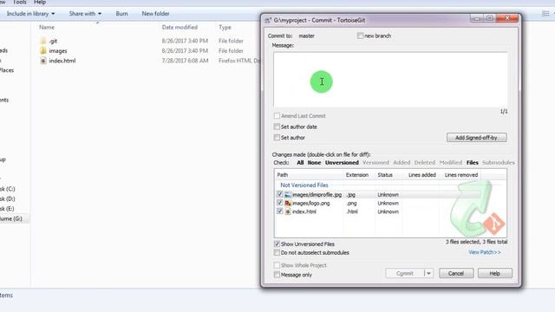Uncheck index.html checkbox in commit list
Screen dimensions: 555x312
pyautogui.click(x=279, y=211)
